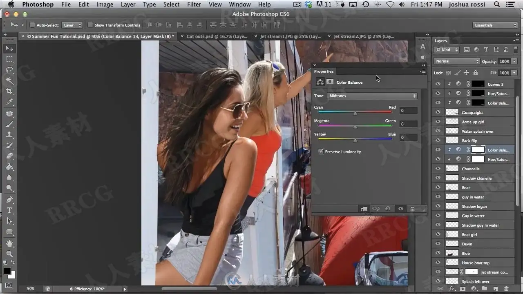Open the Tone Midtones dropdown

372,96
